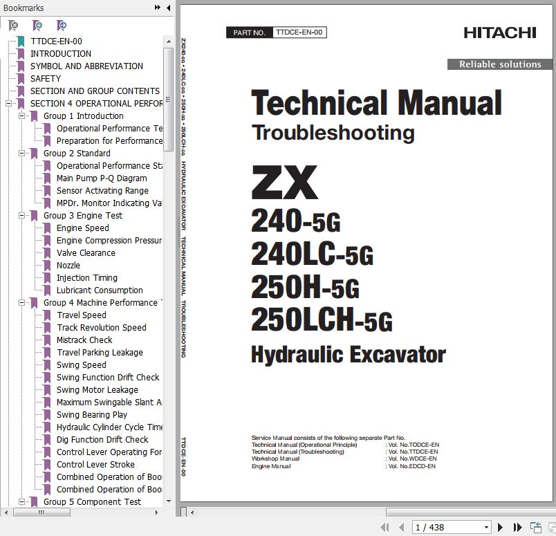Click bookmark icon beside Control Lever Stroke
The image size is (556, 536).
point(47,465)
